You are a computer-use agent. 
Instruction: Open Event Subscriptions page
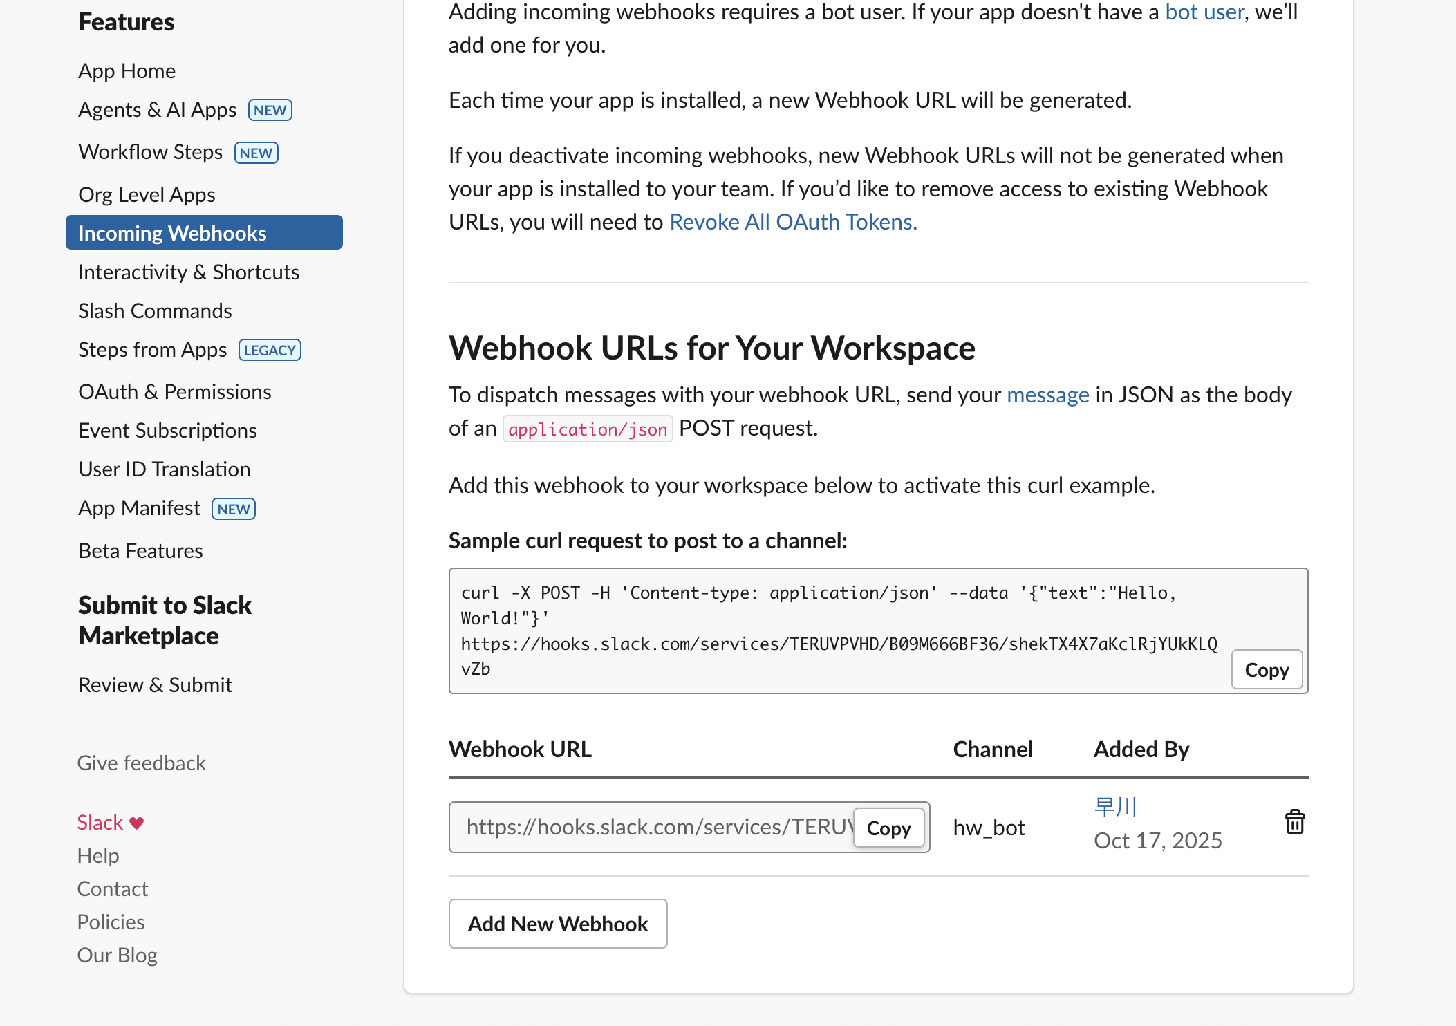[x=167, y=431]
